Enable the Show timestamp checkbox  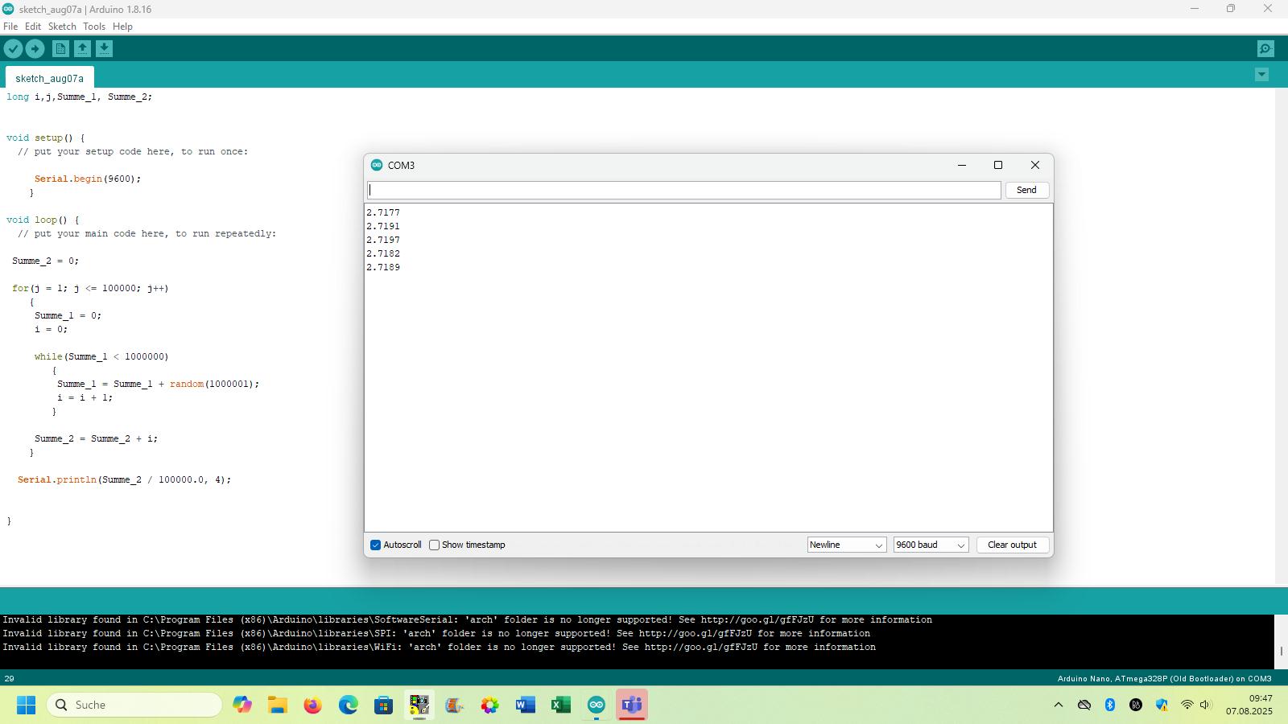pos(435,545)
